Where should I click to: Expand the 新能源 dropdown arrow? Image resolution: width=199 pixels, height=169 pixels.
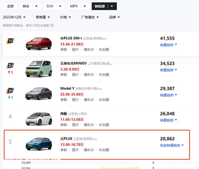[x=112, y=6]
